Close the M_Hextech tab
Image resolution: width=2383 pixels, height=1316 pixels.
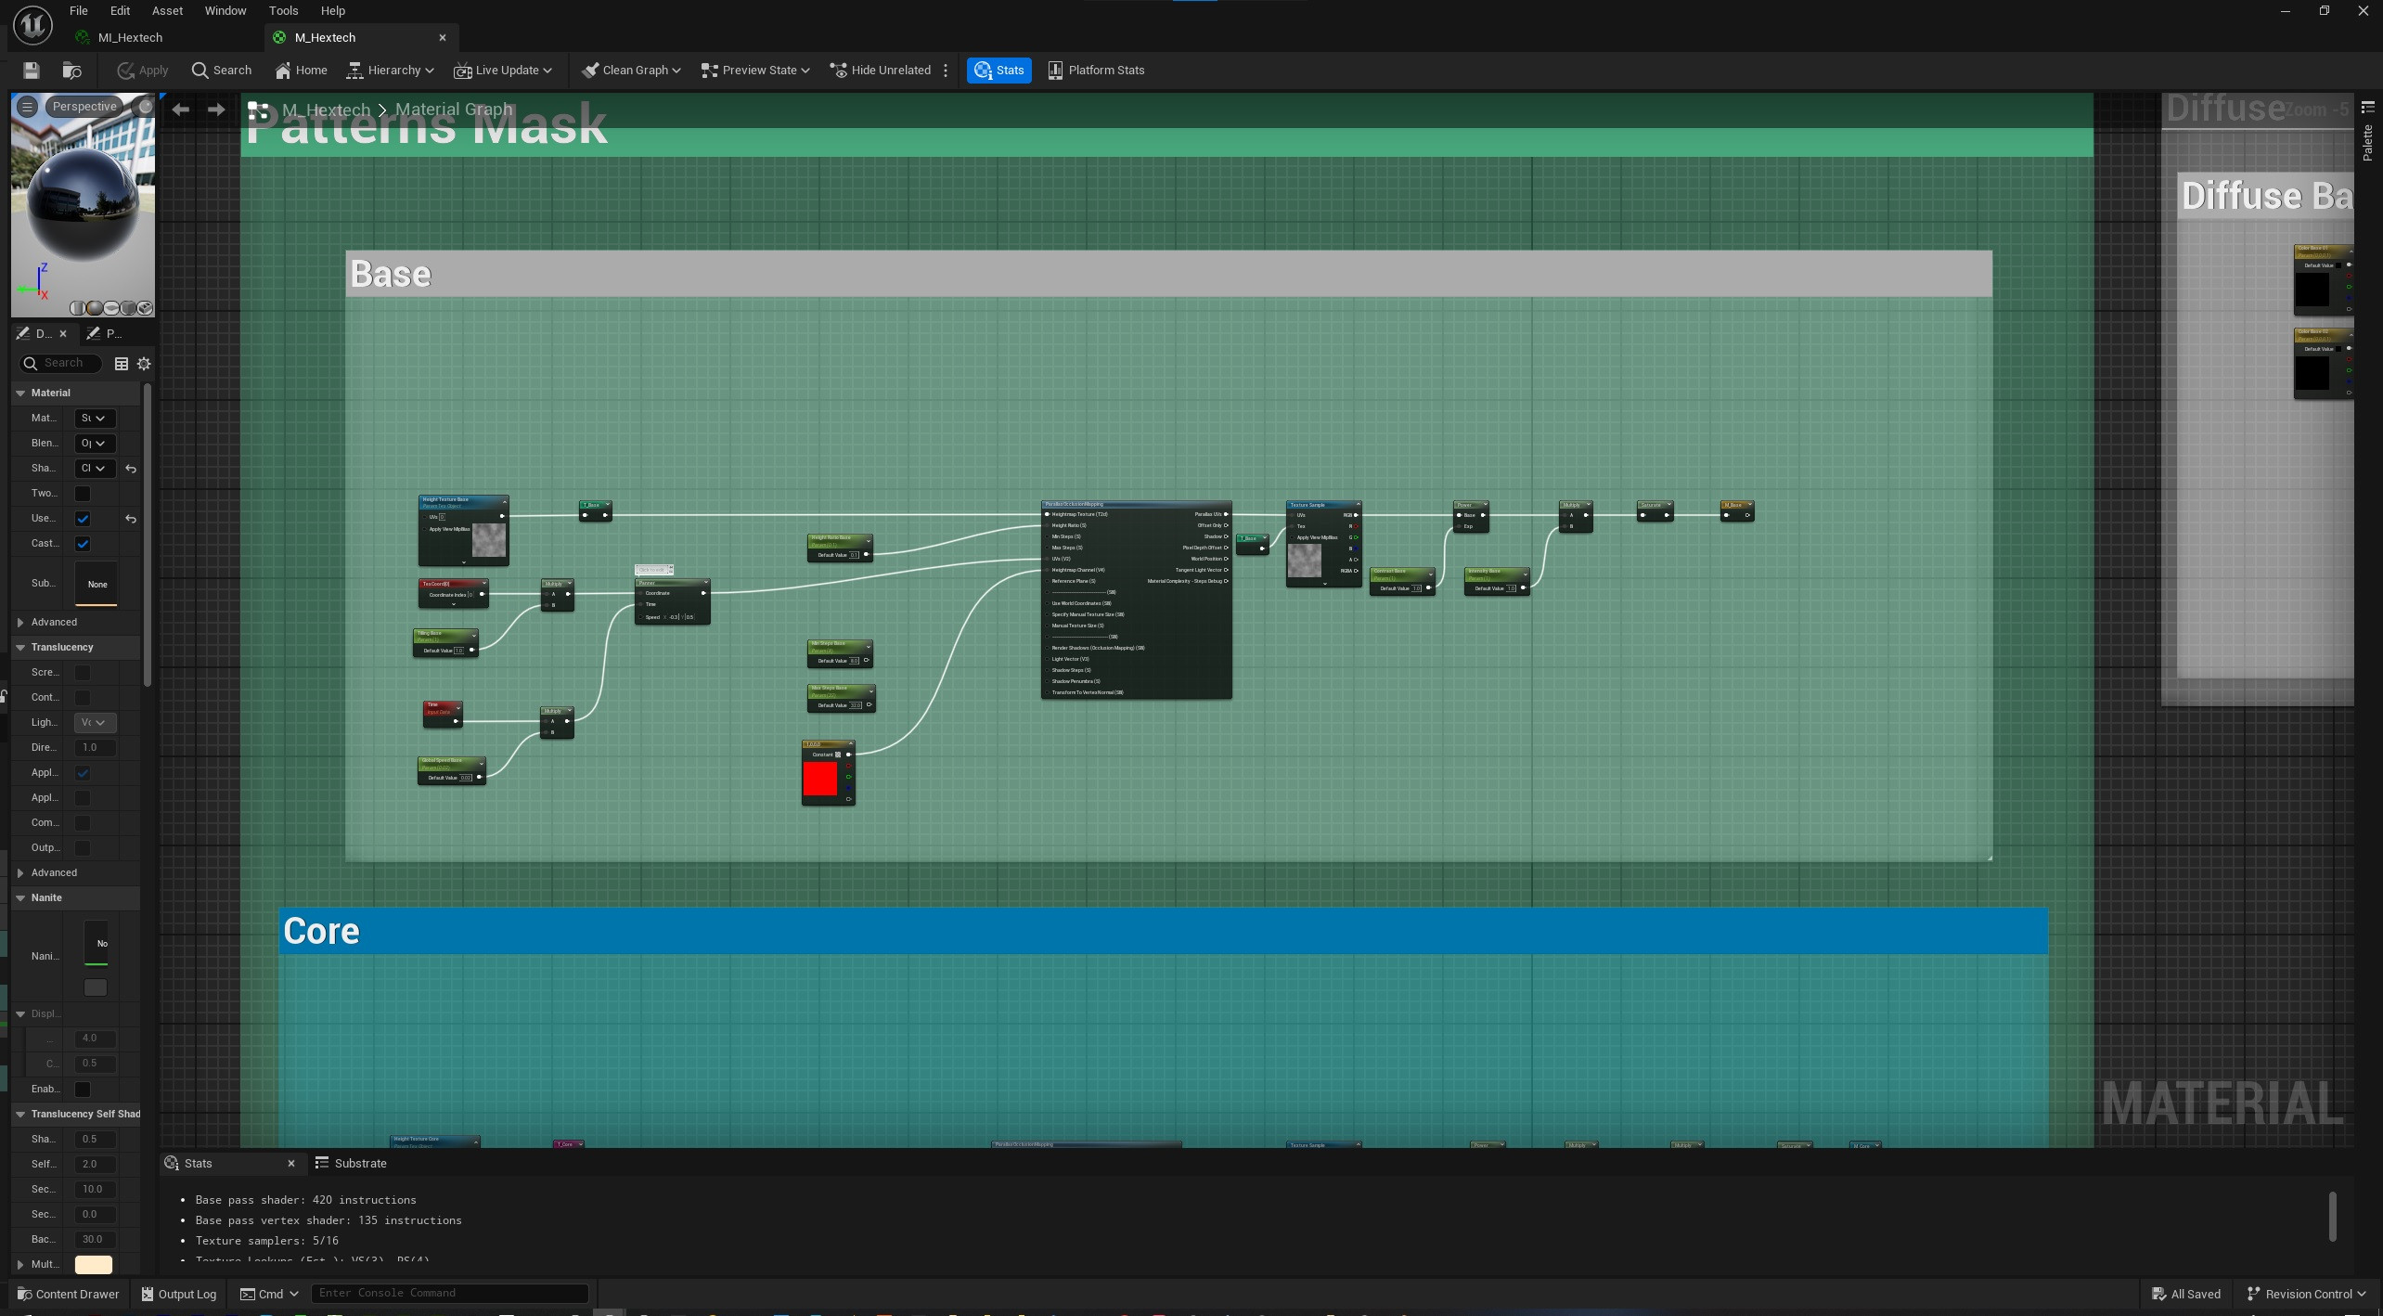[x=443, y=38]
